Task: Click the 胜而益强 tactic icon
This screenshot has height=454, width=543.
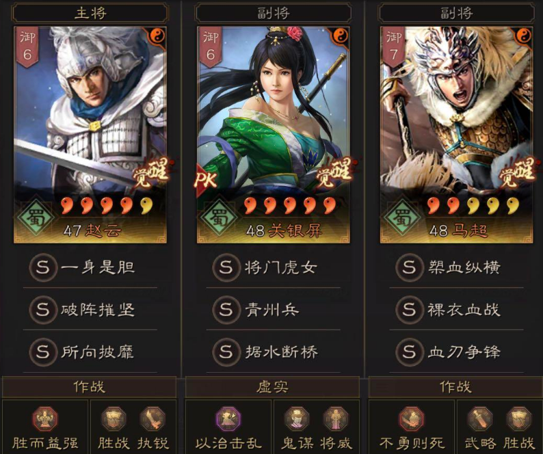Action: (x=45, y=419)
